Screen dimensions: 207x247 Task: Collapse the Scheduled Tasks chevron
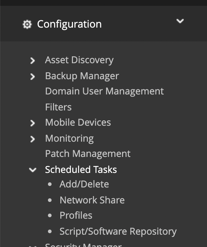click(x=33, y=170)
